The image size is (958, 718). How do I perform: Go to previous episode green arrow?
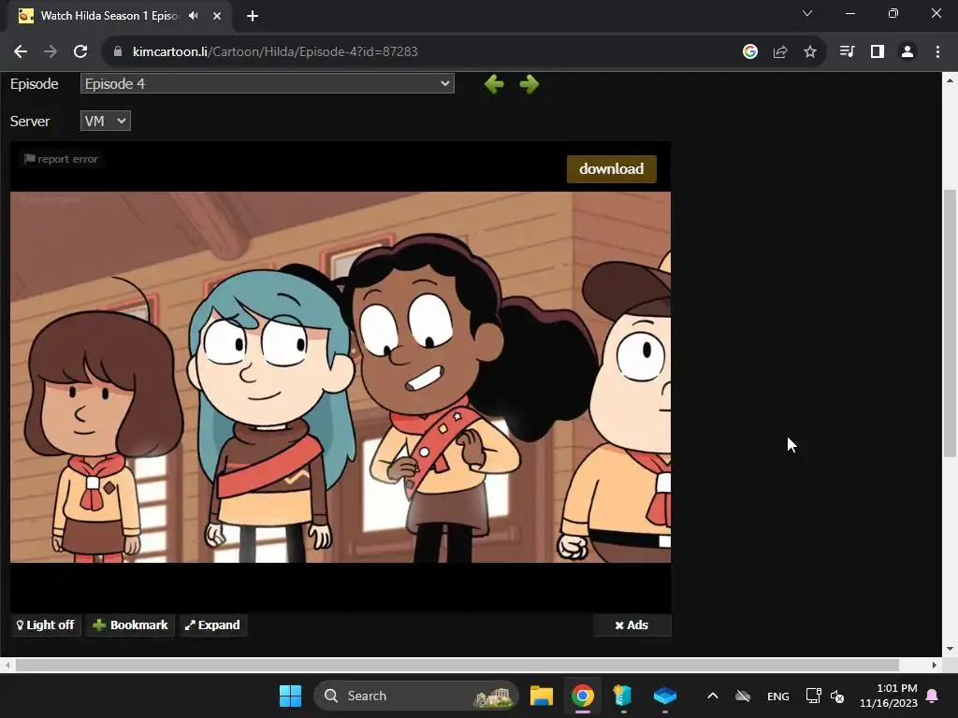pyautogui.click(x=494, y=84)
